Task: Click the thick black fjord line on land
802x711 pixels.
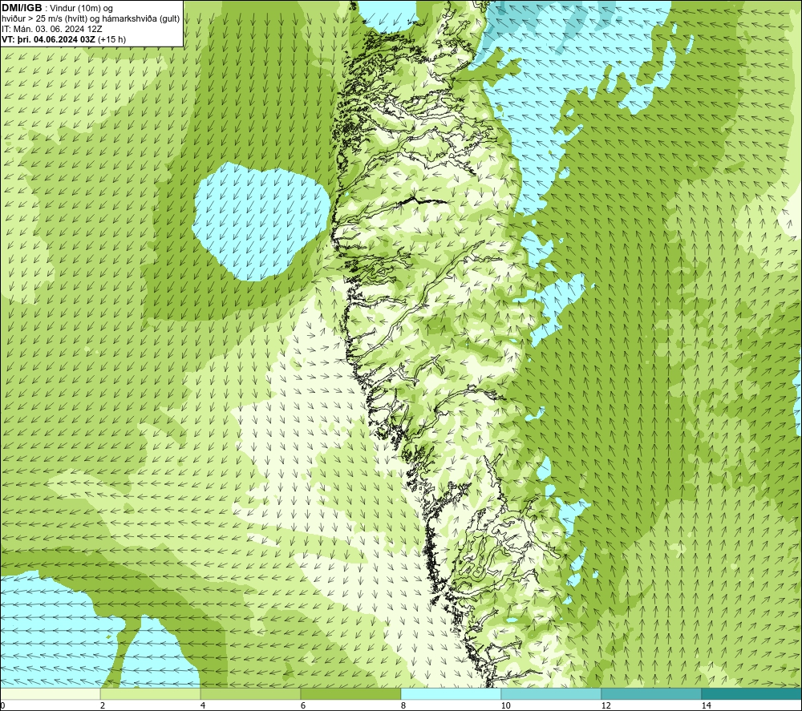Action: 422,201
